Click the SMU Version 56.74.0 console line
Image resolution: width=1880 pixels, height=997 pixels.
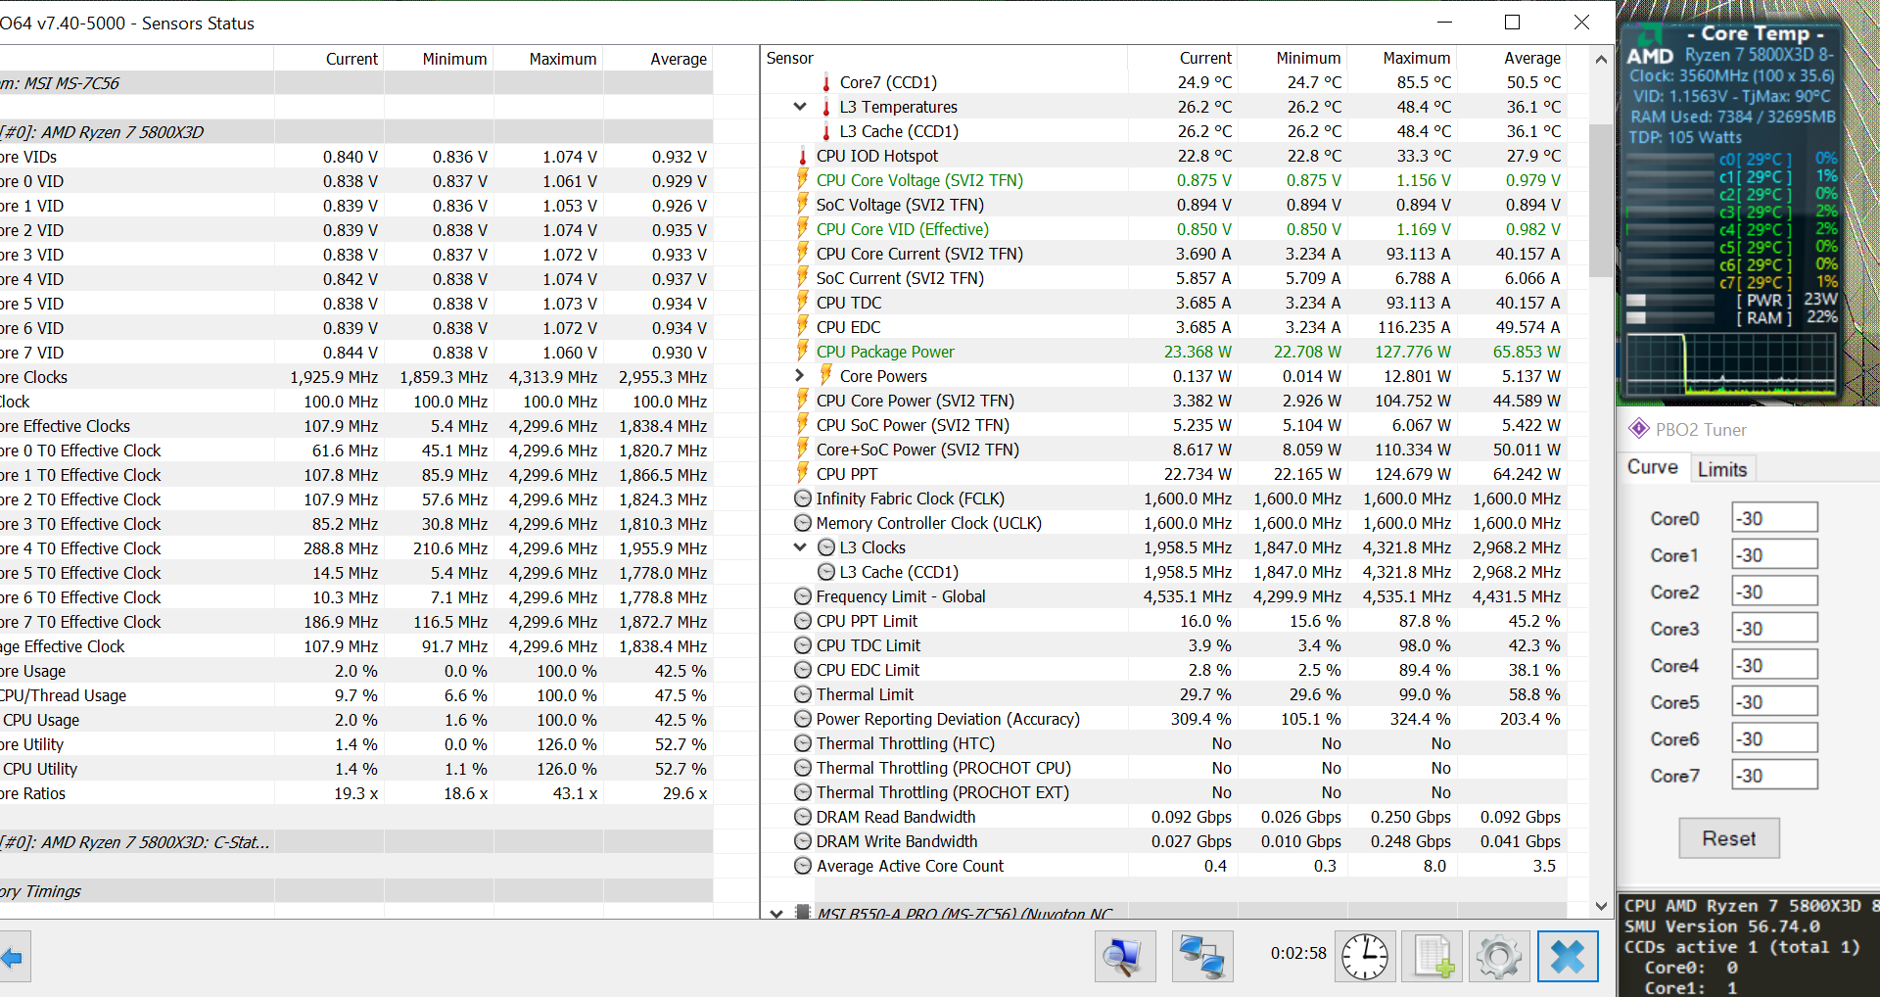[x=1722, y=926]
